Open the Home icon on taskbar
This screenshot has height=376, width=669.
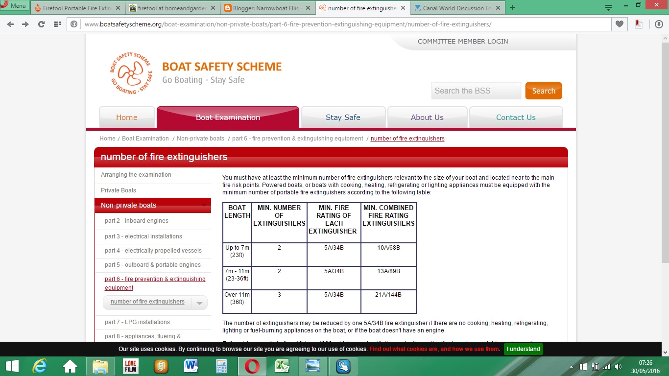pyautogui.click(x=70, y=366)
